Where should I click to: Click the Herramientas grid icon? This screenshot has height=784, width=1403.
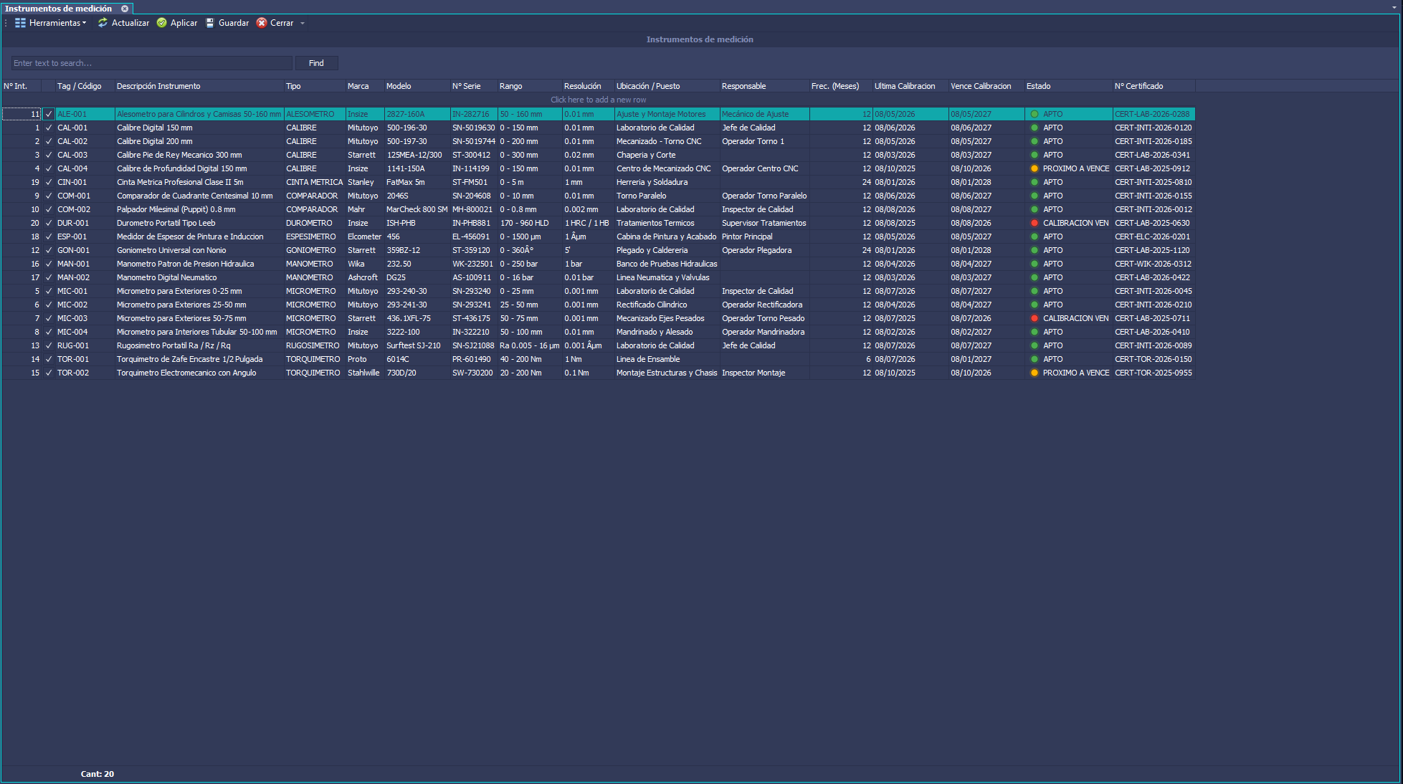pyautogui.click(x=20, y=23)
